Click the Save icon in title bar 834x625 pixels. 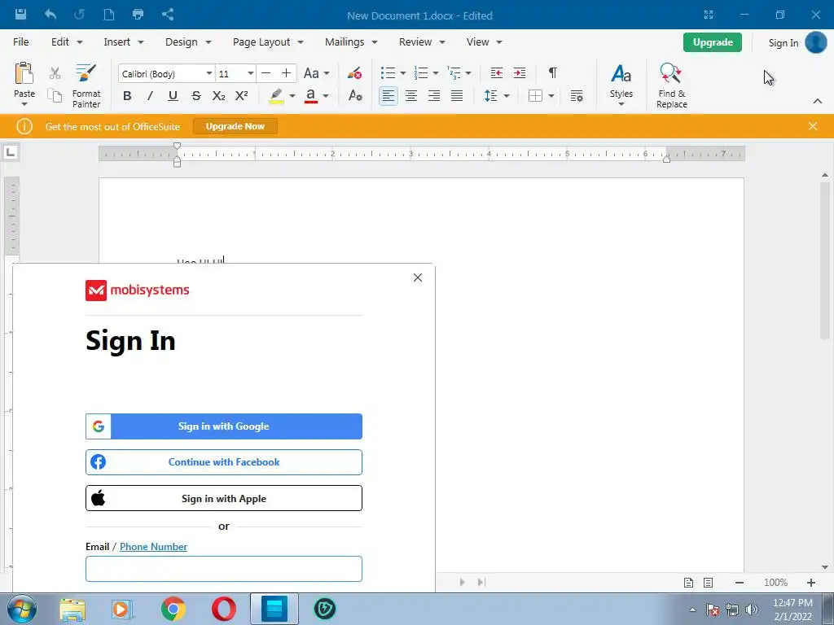pyautogui.click(x=20, y=15)
